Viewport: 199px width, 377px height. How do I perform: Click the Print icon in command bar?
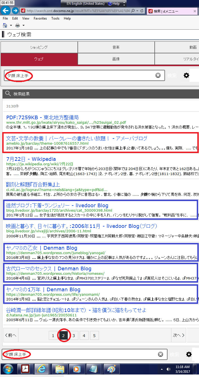(18, 25)
